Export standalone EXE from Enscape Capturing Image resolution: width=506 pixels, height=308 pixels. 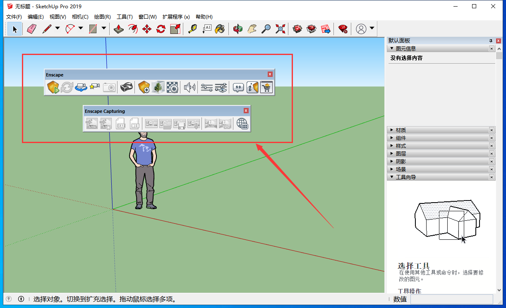[121, 124]
